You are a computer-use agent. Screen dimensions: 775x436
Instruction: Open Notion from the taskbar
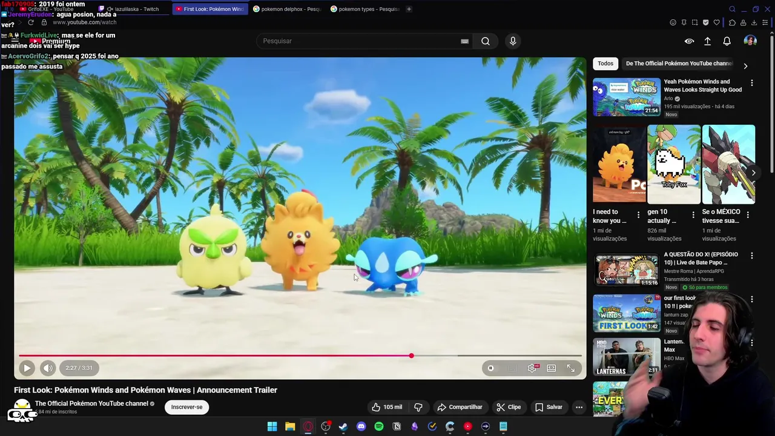[397, 426]
